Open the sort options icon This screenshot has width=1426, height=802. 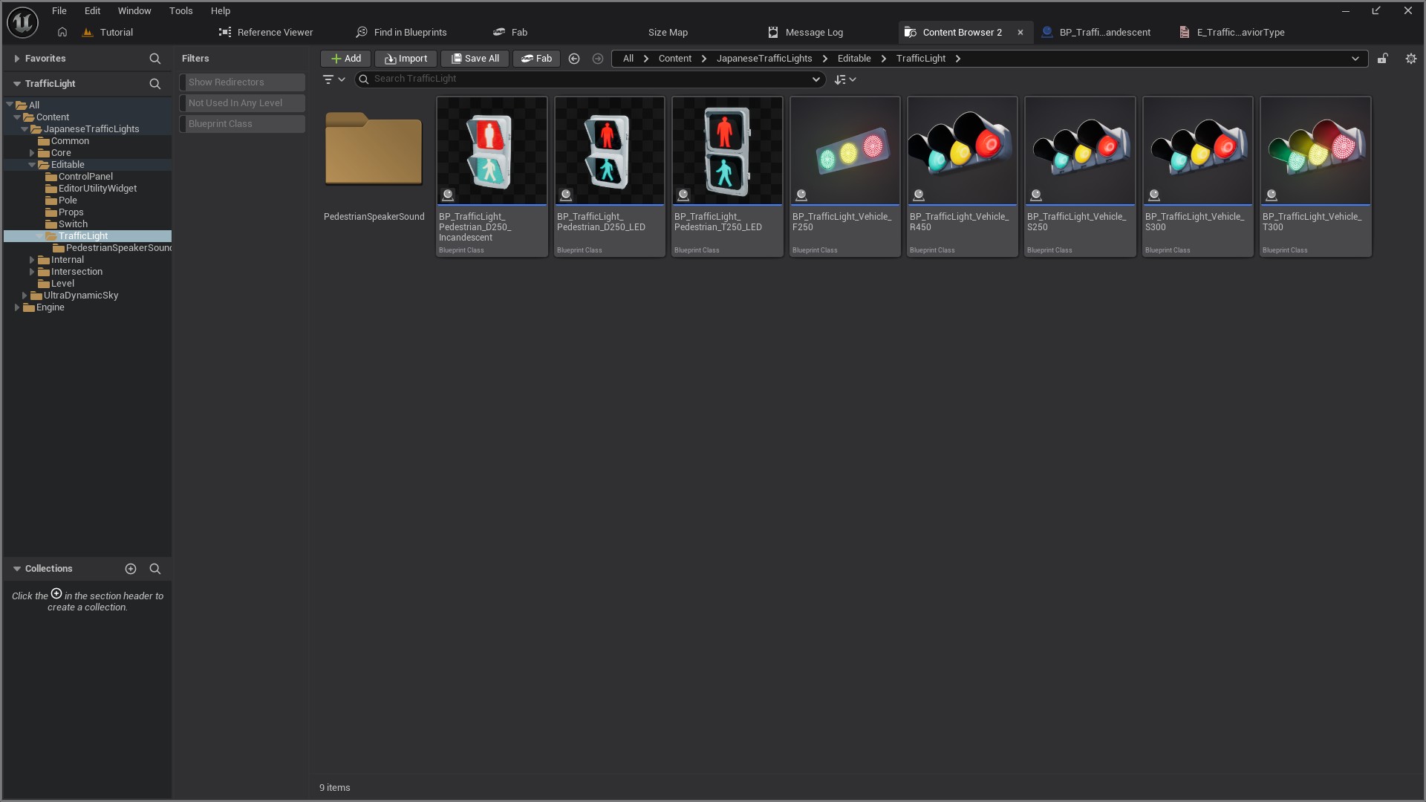tap(840, 79)
